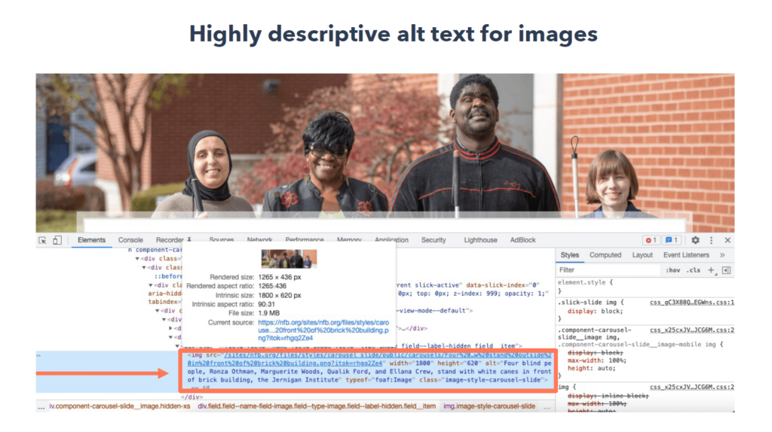Image resolution: width=772 pixels, height=432 pixels.
Task: Toggle the computed styles sidebar icon
Action: point(726,270)
